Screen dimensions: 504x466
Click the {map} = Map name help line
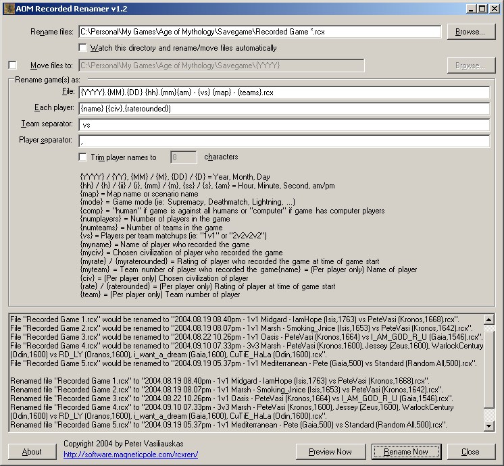pyautogui.click(x=139, y=194)
